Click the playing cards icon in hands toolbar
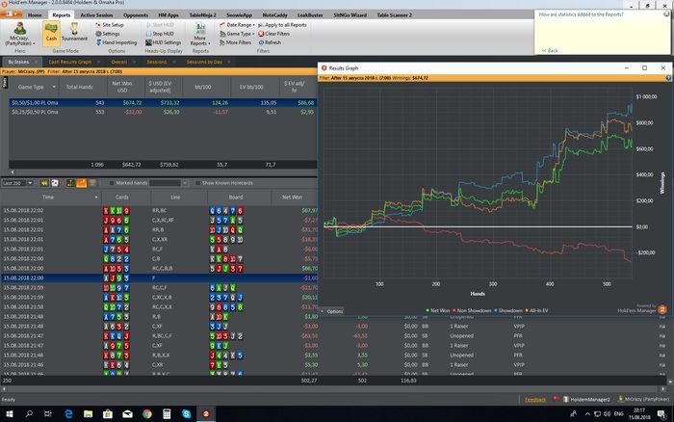 (x=55, y=183)
